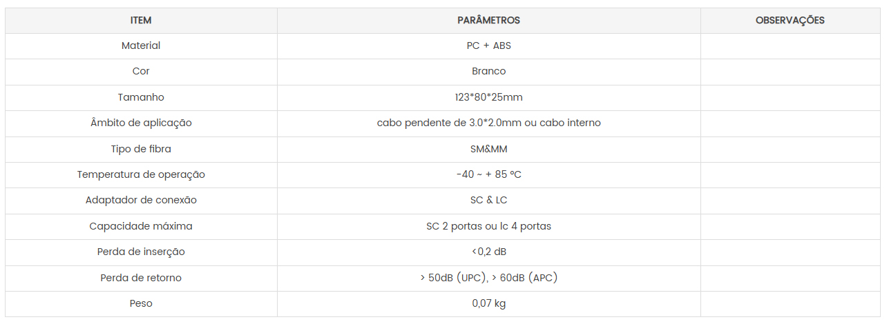The image size is (889, 324).
Task: Select the Tamanho row label
Action: coord(141,97)
